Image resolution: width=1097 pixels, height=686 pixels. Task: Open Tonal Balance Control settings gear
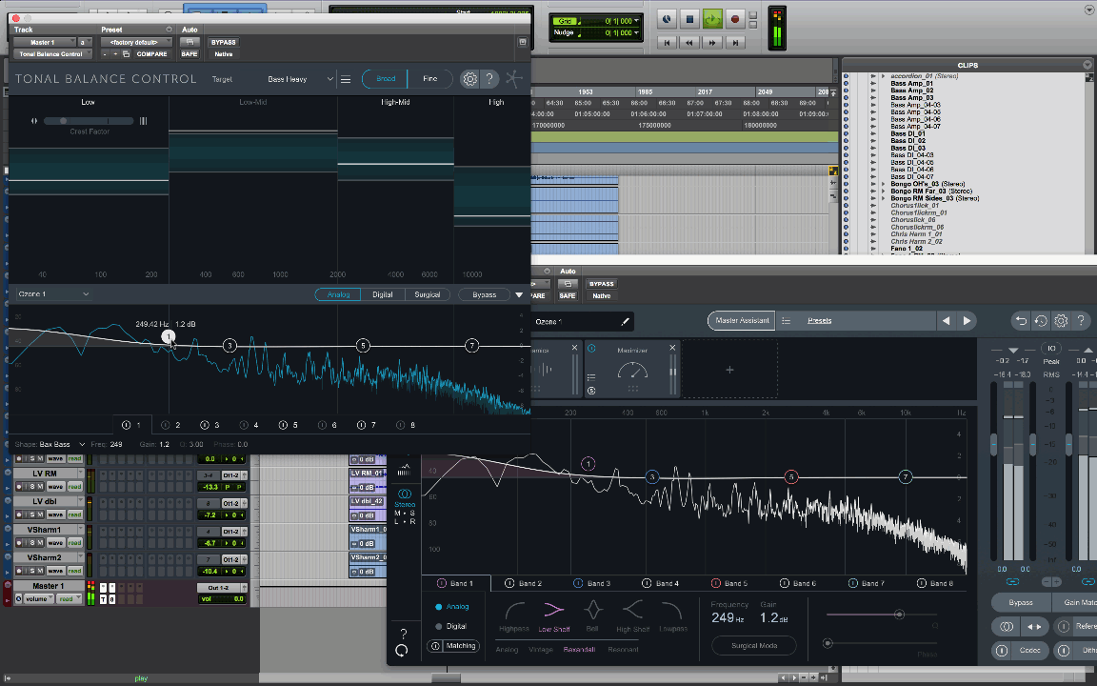point(470,79)
